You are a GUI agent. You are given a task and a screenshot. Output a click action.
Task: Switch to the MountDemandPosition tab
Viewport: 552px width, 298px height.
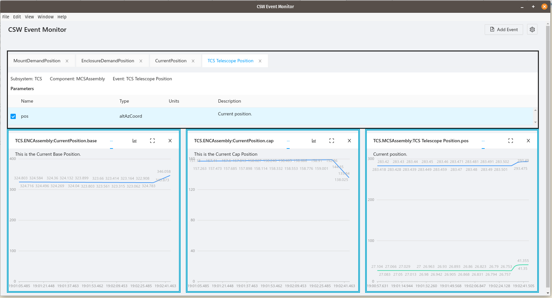coord(37,61)
